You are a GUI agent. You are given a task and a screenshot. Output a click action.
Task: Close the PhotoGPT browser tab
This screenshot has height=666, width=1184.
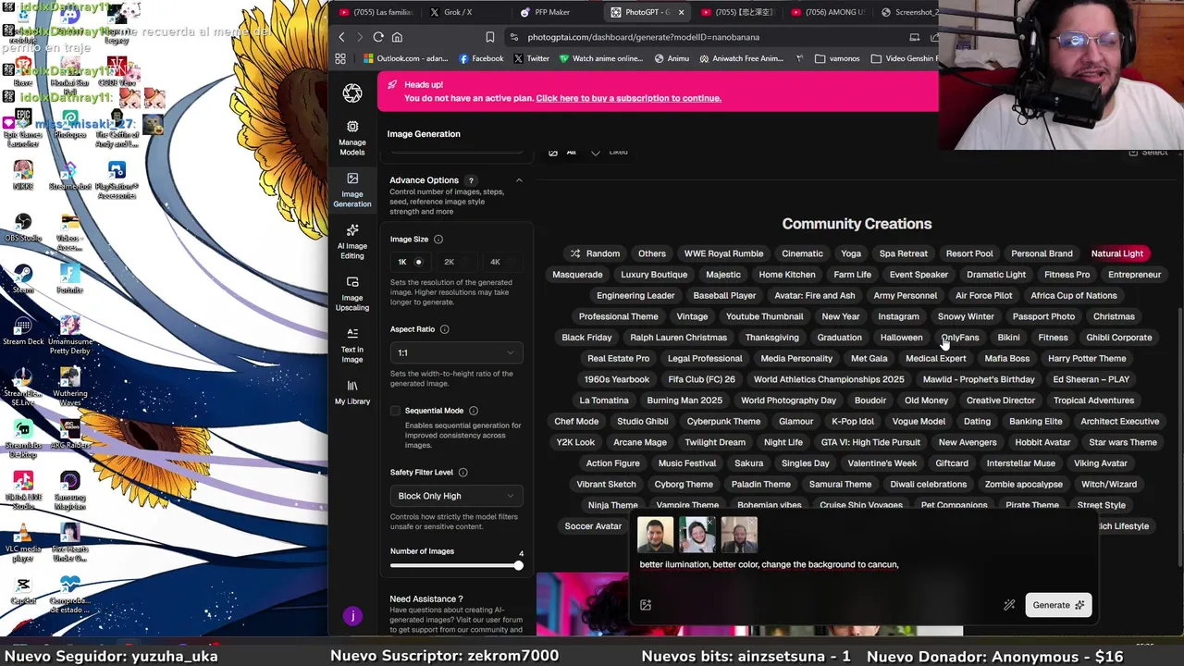681,12
